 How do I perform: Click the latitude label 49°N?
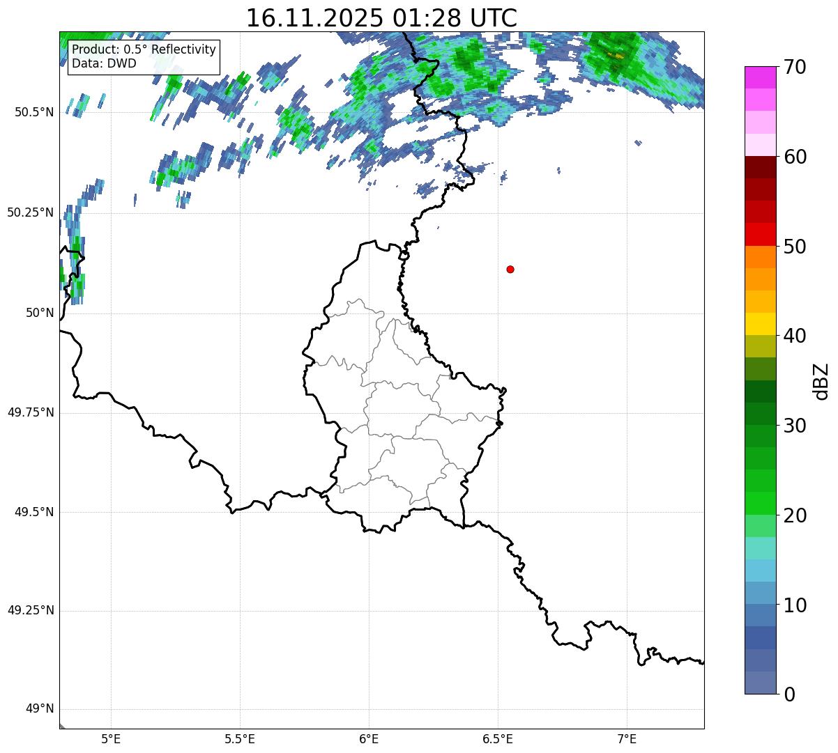[39, 709]
